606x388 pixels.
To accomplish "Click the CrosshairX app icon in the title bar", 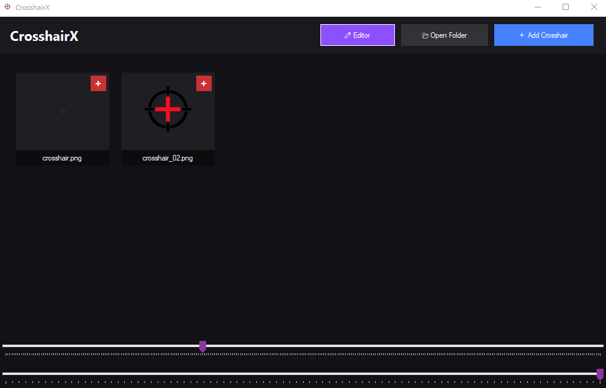I will coord(7,7).
